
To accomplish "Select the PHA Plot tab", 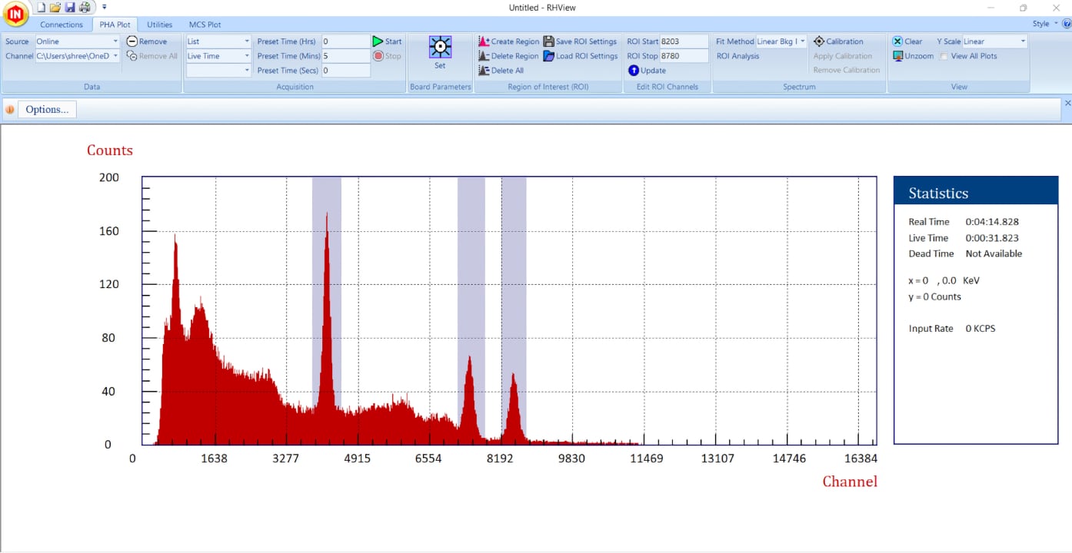I will 115,25.
